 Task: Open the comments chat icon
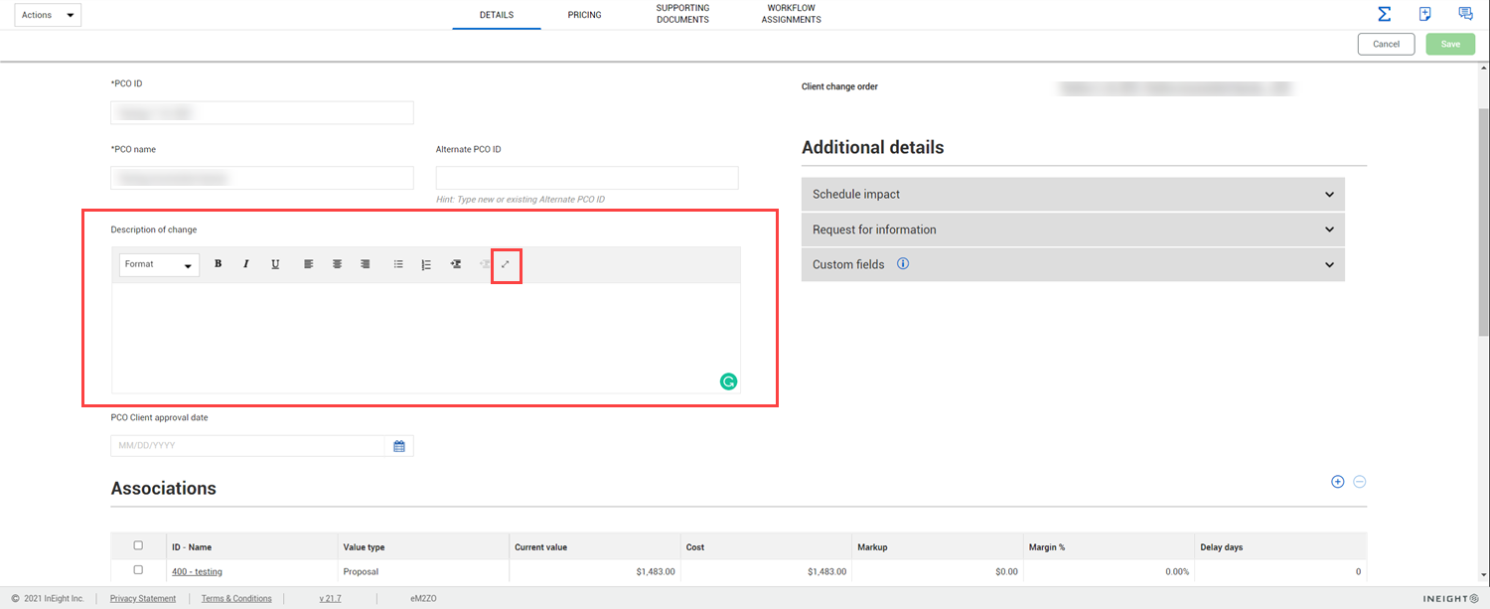tap(1465, 14)
